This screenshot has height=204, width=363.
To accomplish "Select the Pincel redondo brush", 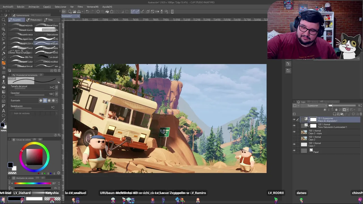I will coord(21,25).
